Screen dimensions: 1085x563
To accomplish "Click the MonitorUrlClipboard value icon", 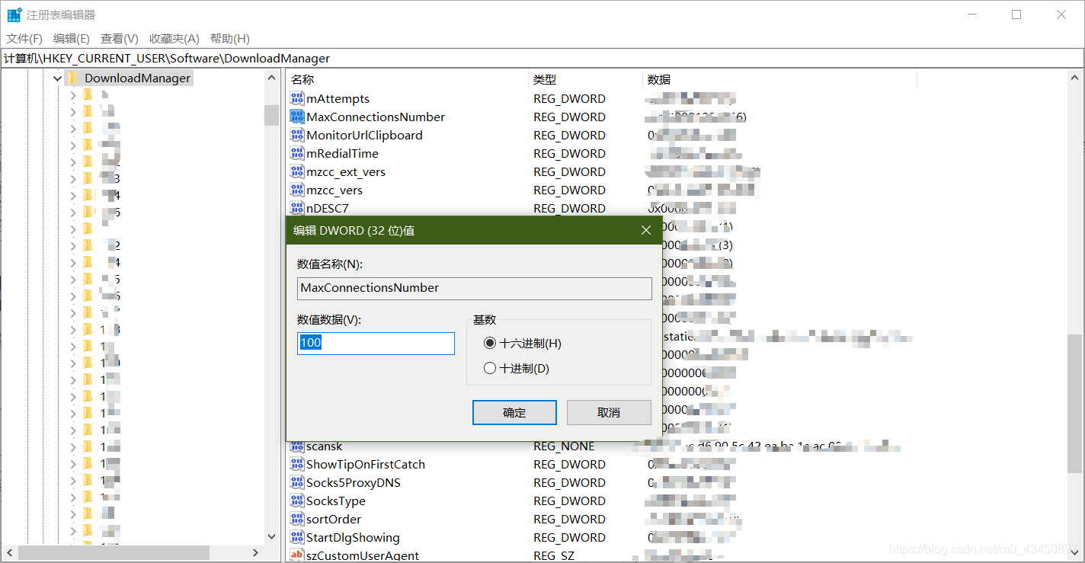I will (x=297, y=135).
